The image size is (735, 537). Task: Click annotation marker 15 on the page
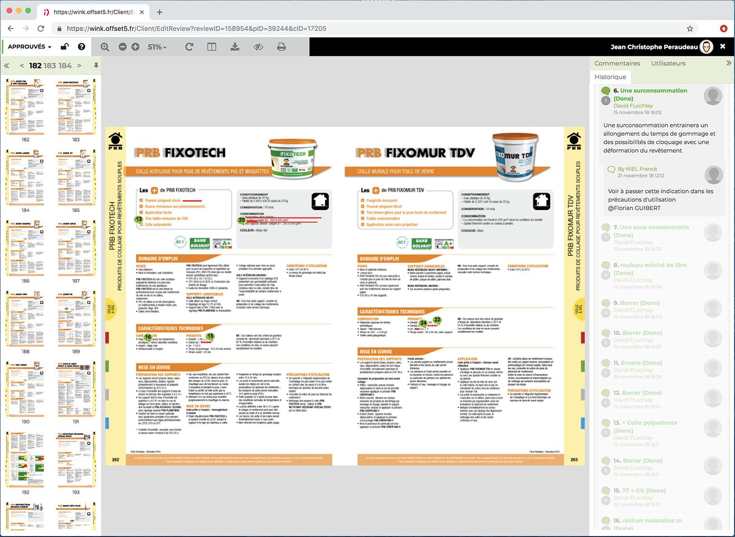[210, 336]
